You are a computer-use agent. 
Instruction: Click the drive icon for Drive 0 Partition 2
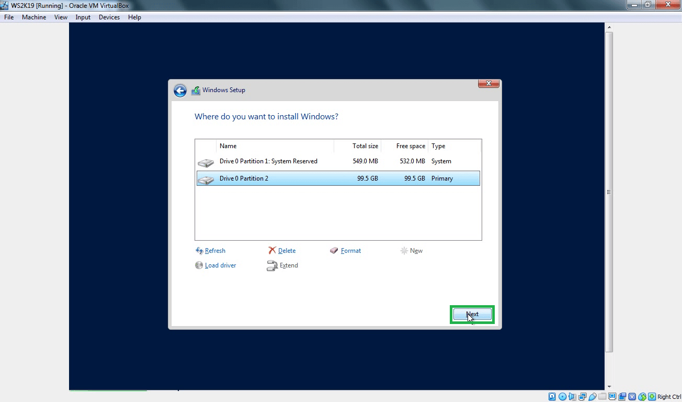(206, 179)
